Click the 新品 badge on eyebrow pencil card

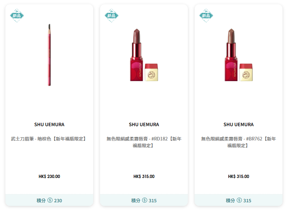(x=17, y=15)
